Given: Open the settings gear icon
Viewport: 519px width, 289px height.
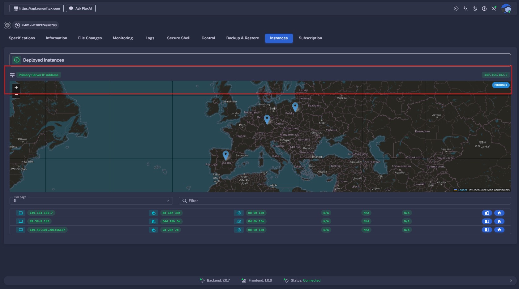Looking at the screenshot, I should [x=456, y=9].
